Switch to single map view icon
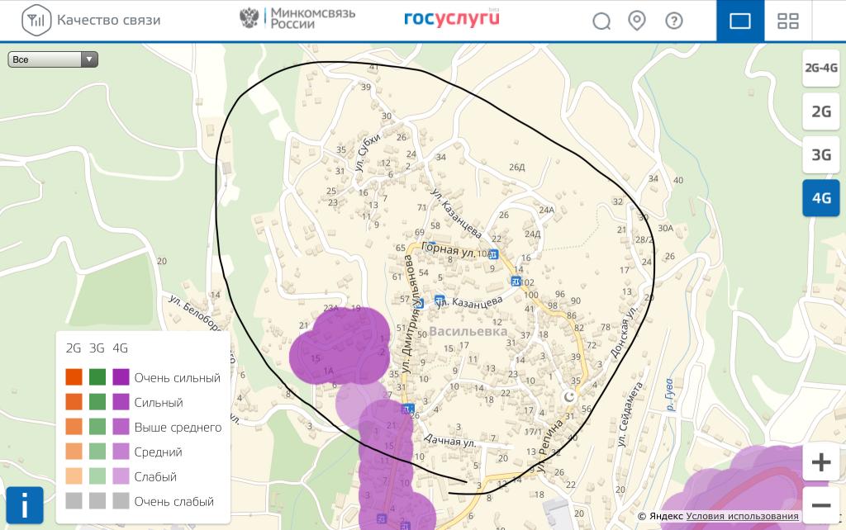 click(740, 21)
